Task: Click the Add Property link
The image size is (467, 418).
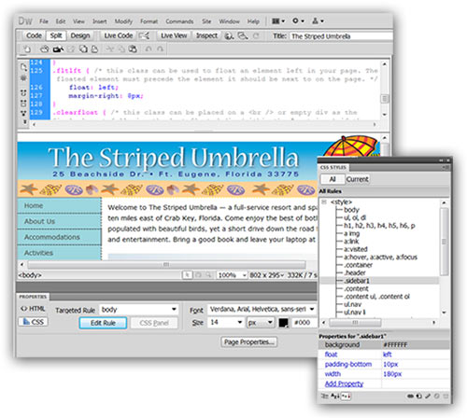Action: pos(344,383)
